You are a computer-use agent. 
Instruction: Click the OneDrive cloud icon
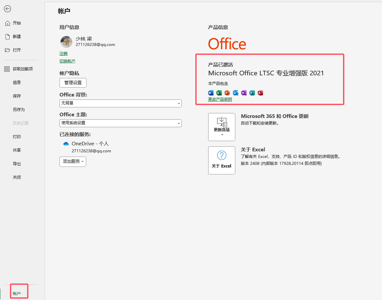pos(66,144)
